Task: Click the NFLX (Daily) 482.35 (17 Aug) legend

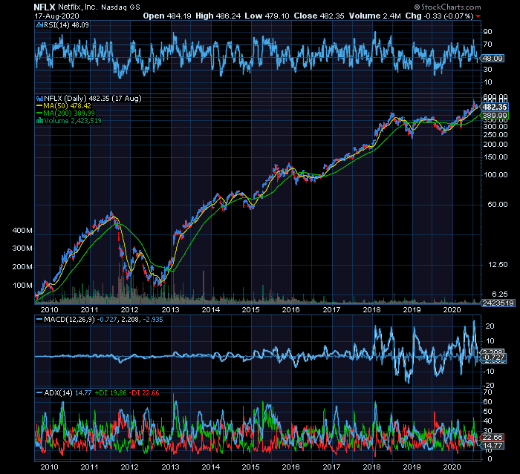Action: pyautogui.click(x=93, y=99)
